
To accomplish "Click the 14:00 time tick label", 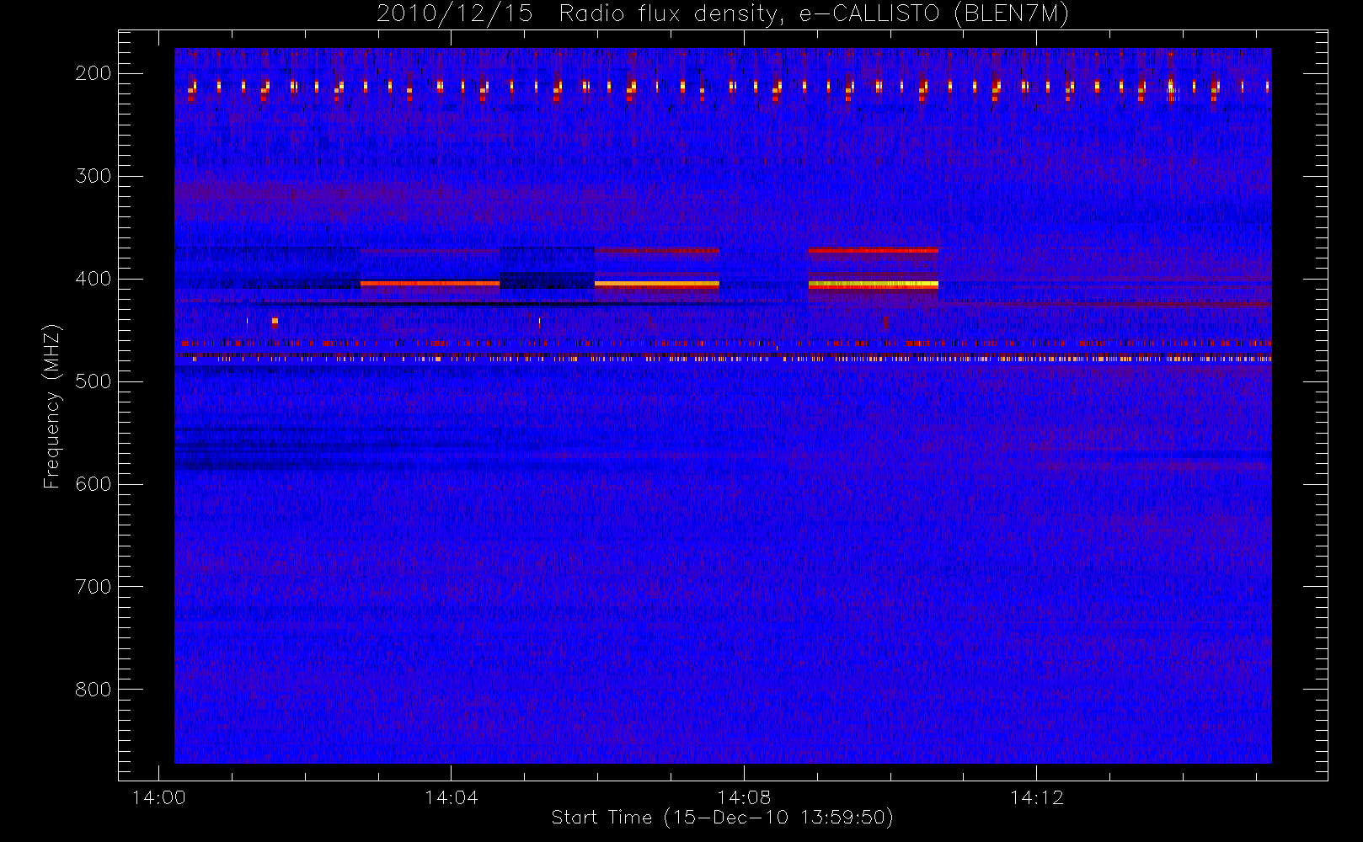I will point(159,797).
